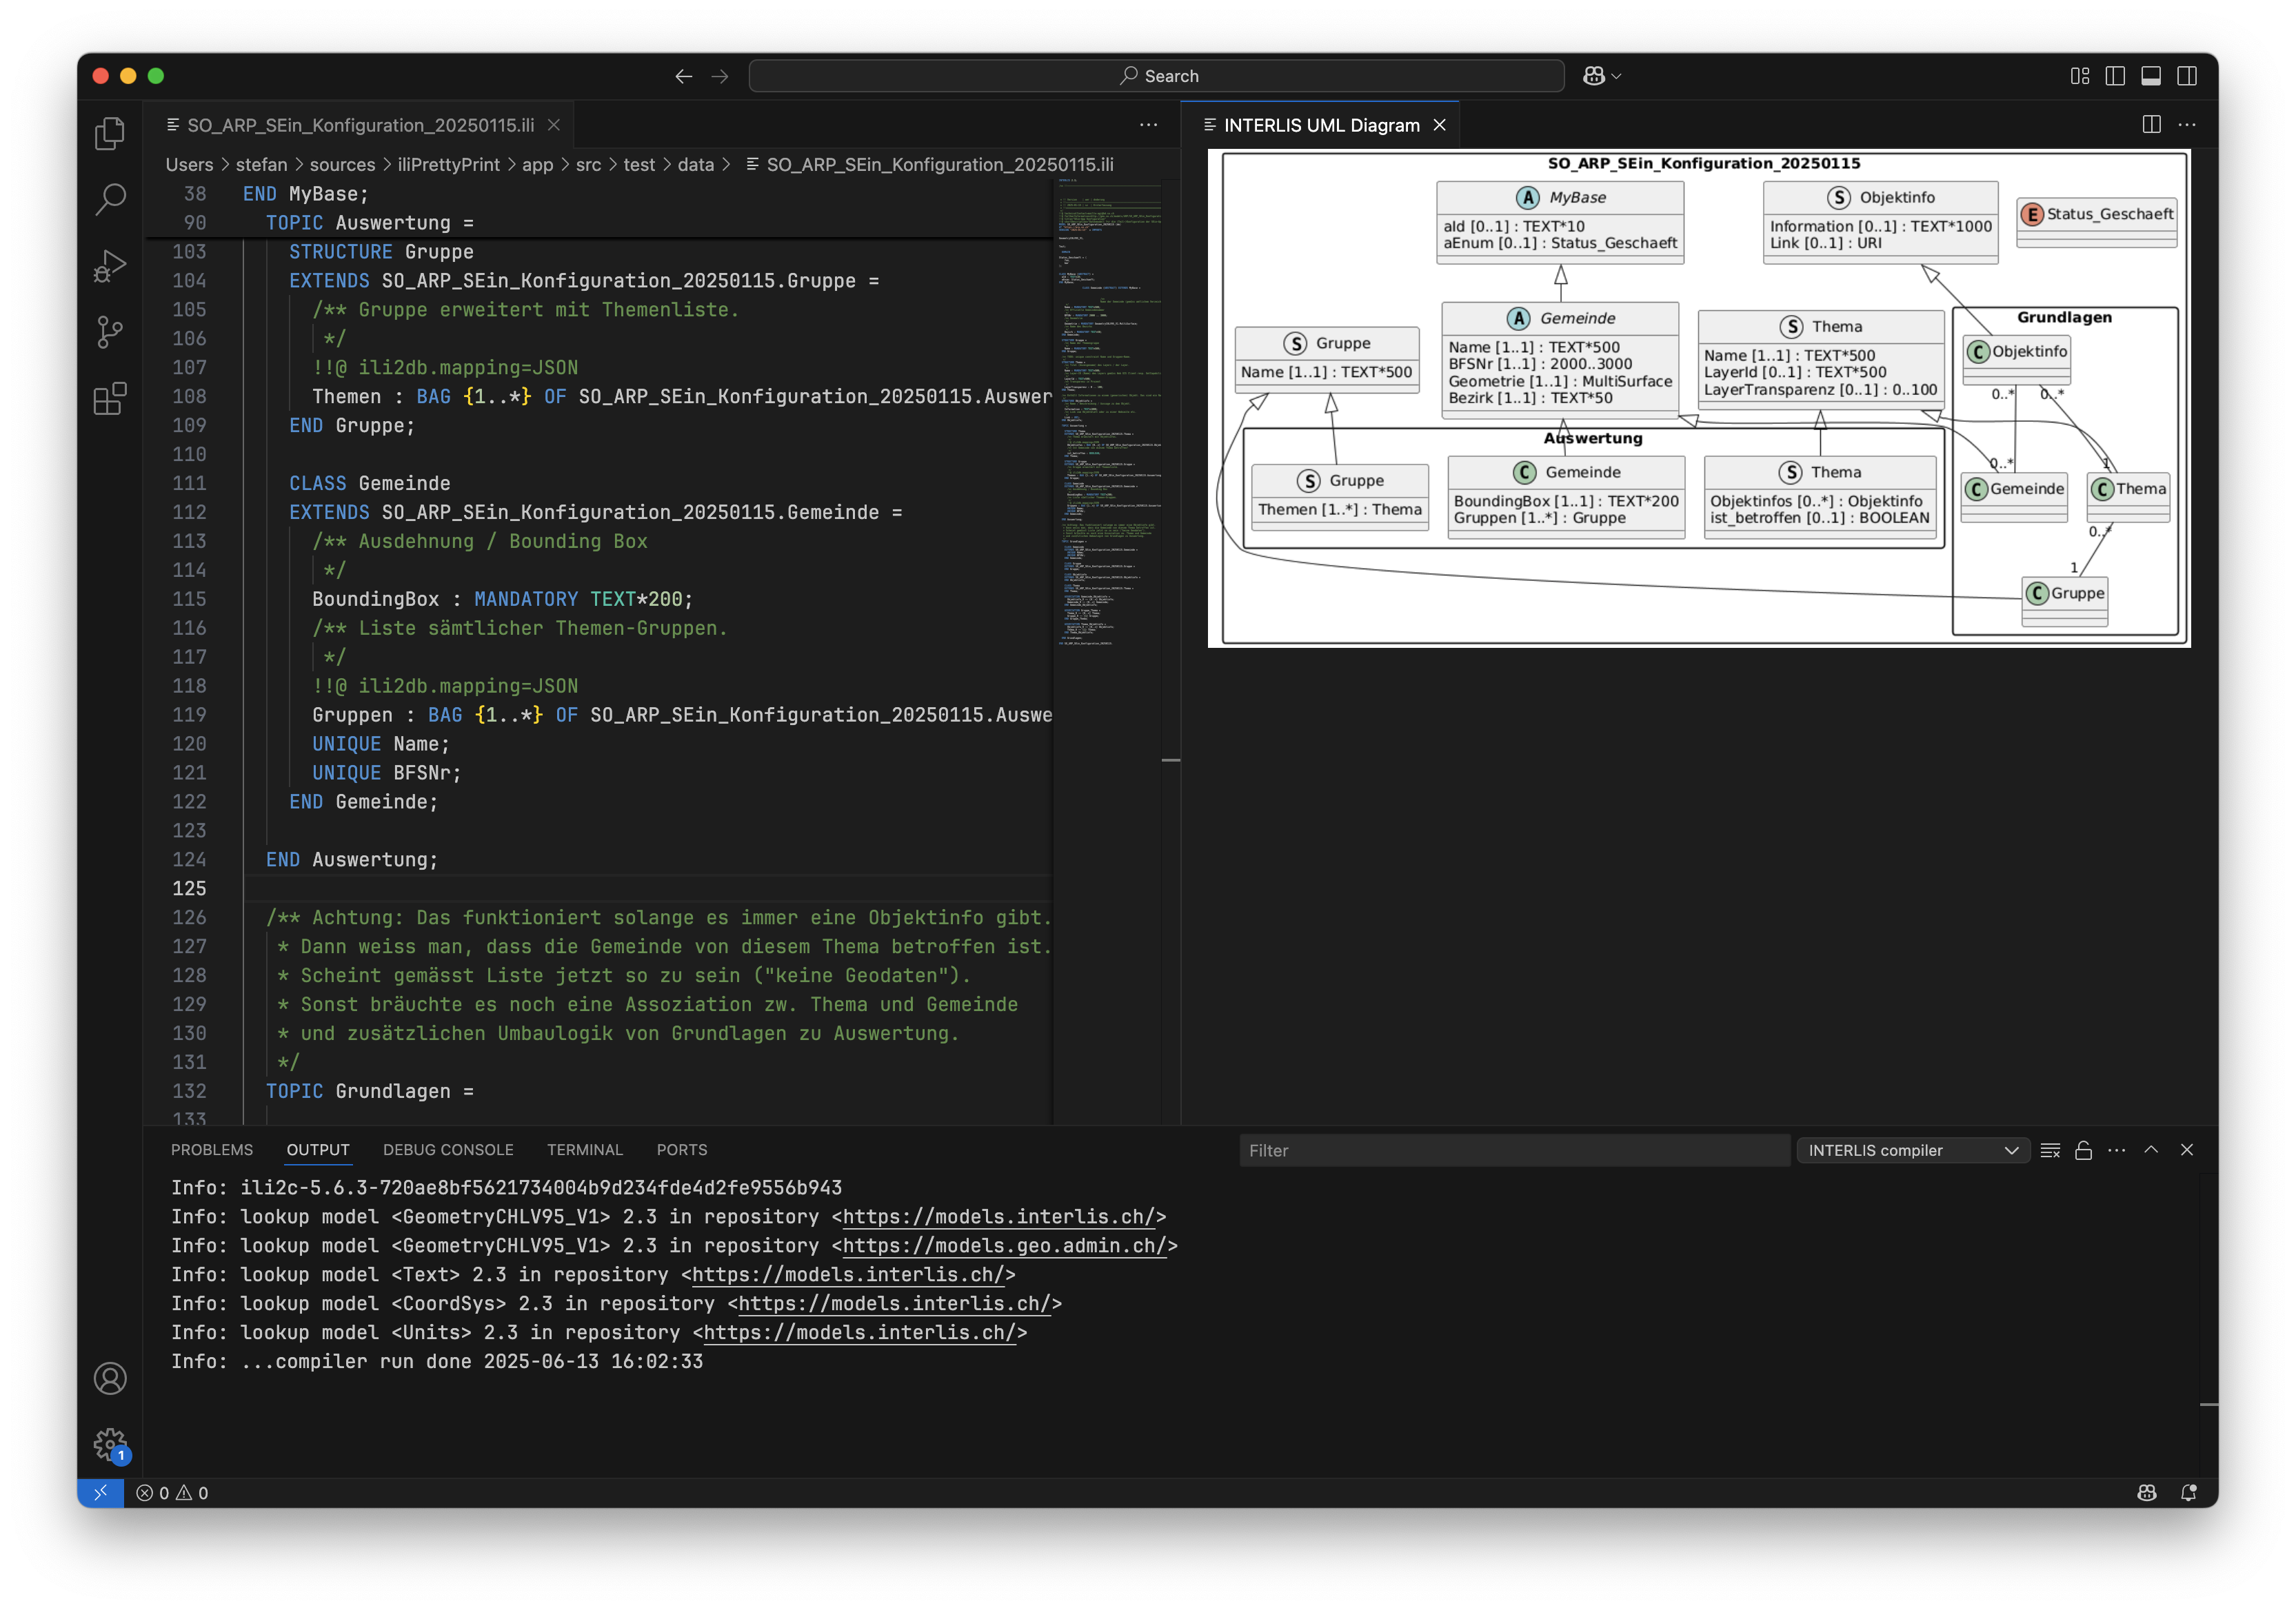This screenshot has height=1610, width=2296.
Task: Click the Search command center box
Action: (1157, 76)
